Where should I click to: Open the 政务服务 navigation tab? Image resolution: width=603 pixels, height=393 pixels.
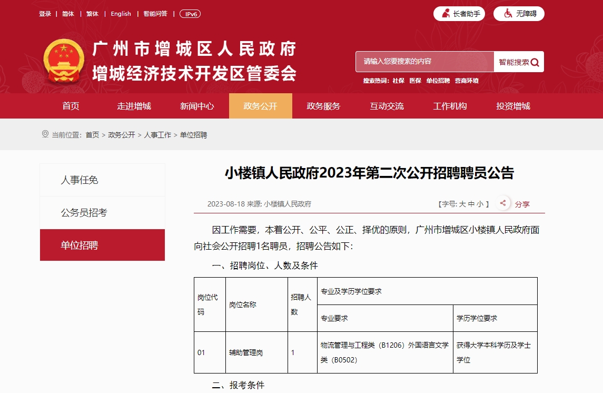[323, 106]
